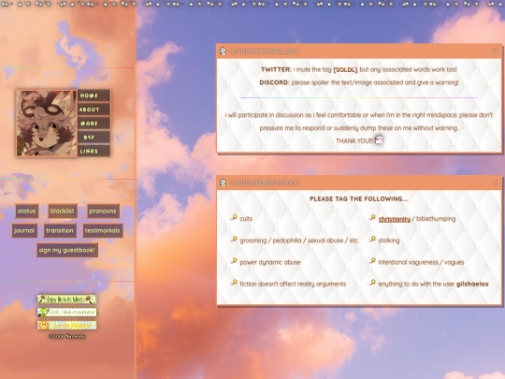Click the star bullet beside power dynamic abuse
Image resolution: width=505 pixels, height=379 pixels.
click(x=234, y=261)
